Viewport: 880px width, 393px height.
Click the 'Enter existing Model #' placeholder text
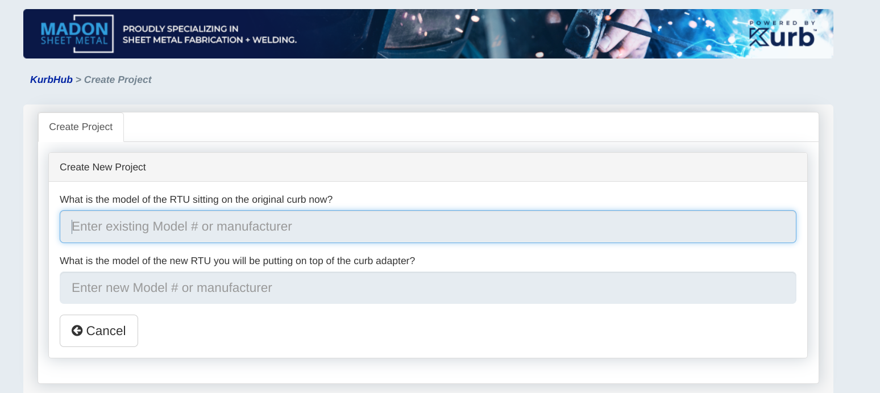pyautogui.click(x=182, y=227)
